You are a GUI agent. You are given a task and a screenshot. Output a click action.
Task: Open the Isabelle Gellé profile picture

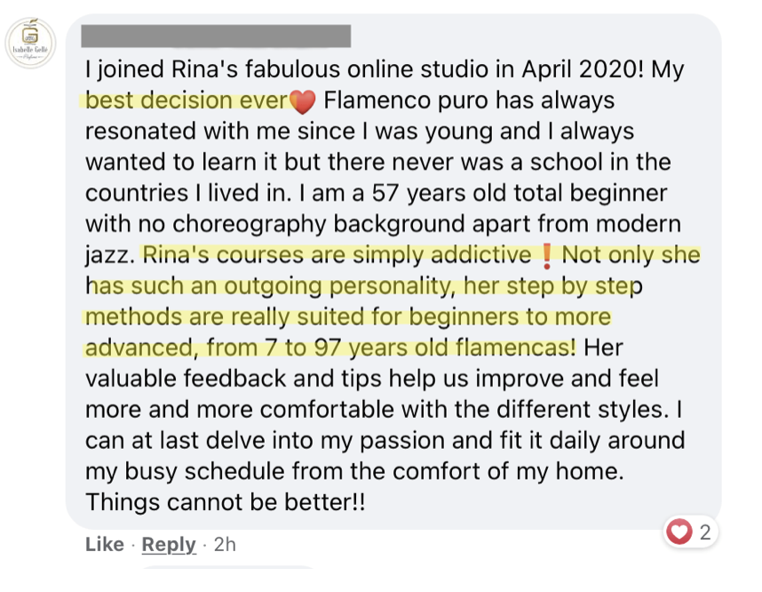[x=30, y=43]
